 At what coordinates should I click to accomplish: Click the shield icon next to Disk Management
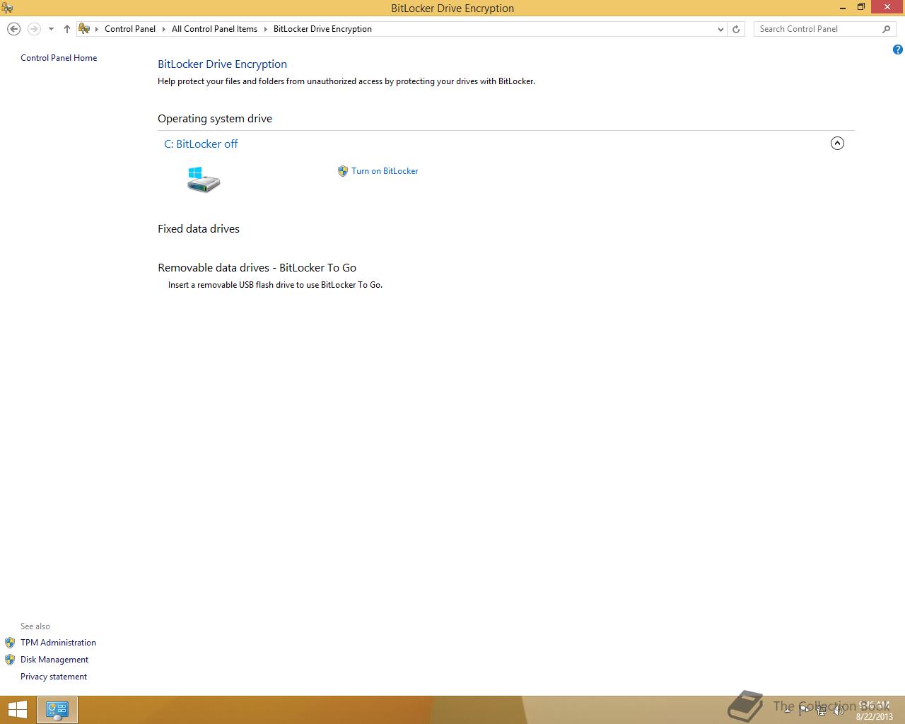pos(10,660)
